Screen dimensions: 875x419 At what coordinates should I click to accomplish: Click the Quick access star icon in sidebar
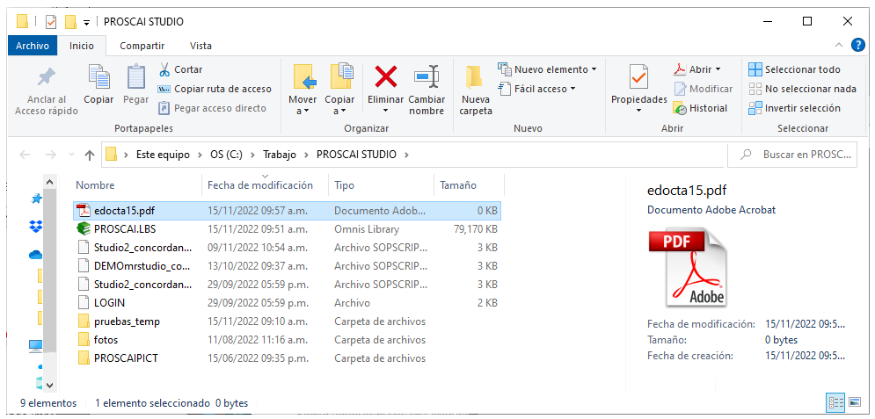(x=36, y=199)
